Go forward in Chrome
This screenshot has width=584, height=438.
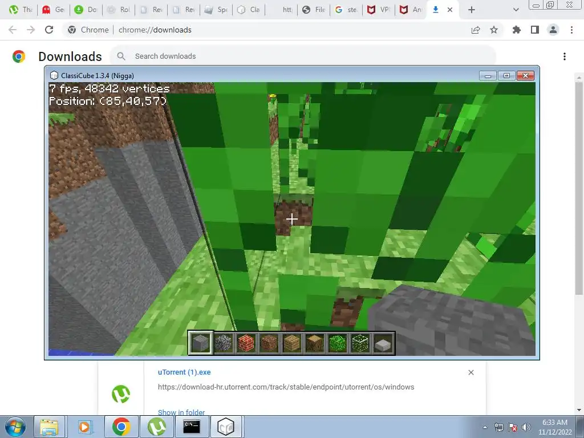(x=31, y=30)
